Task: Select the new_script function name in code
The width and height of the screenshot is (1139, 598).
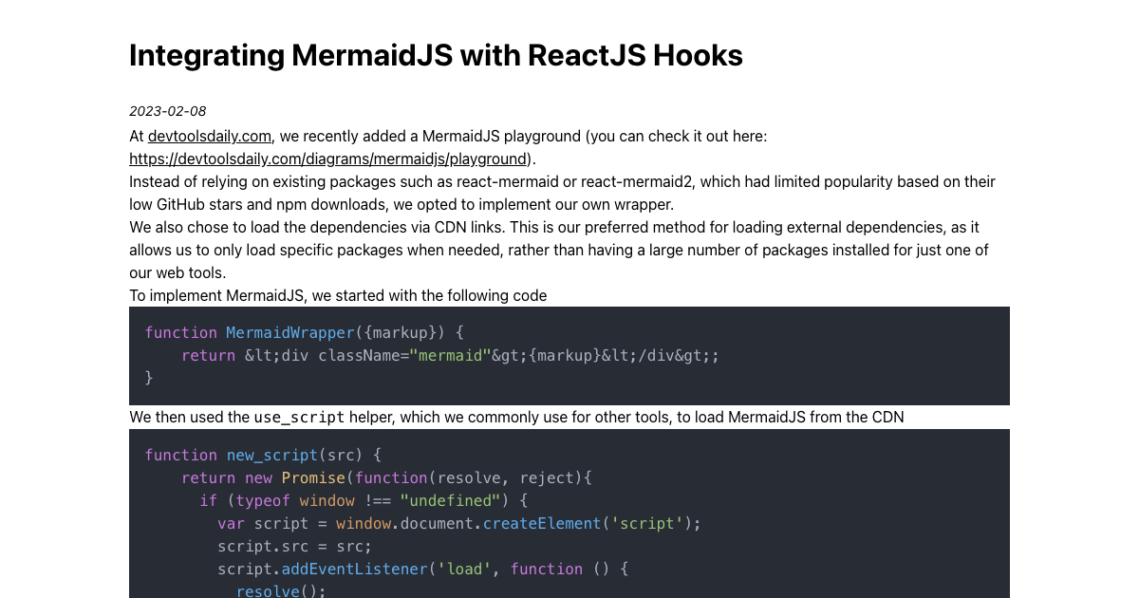Action: click(x=272, y=455)
